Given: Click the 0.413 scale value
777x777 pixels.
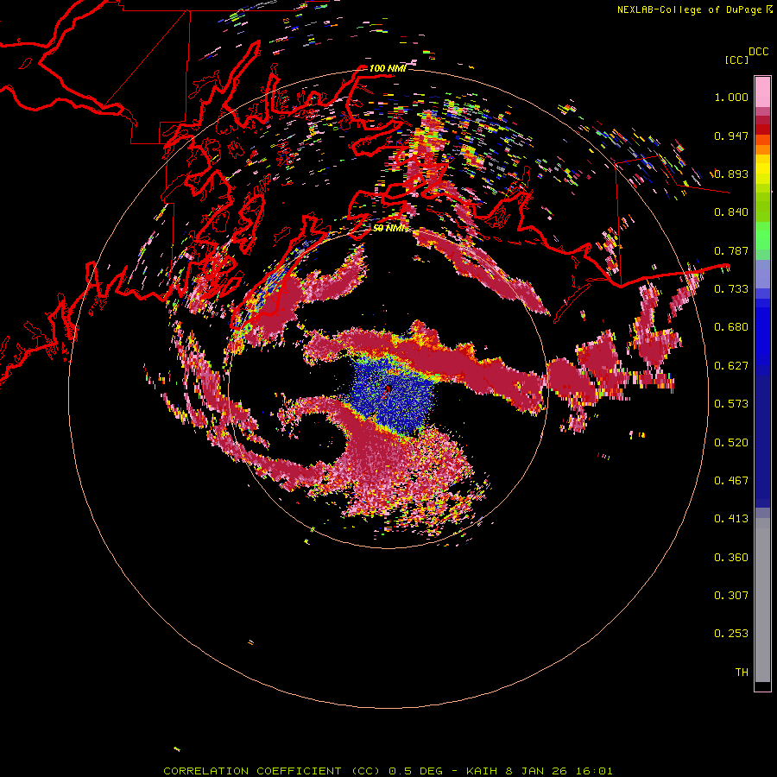Looking at the screenshot, I should pyautogui.click(x=731, y=519).
